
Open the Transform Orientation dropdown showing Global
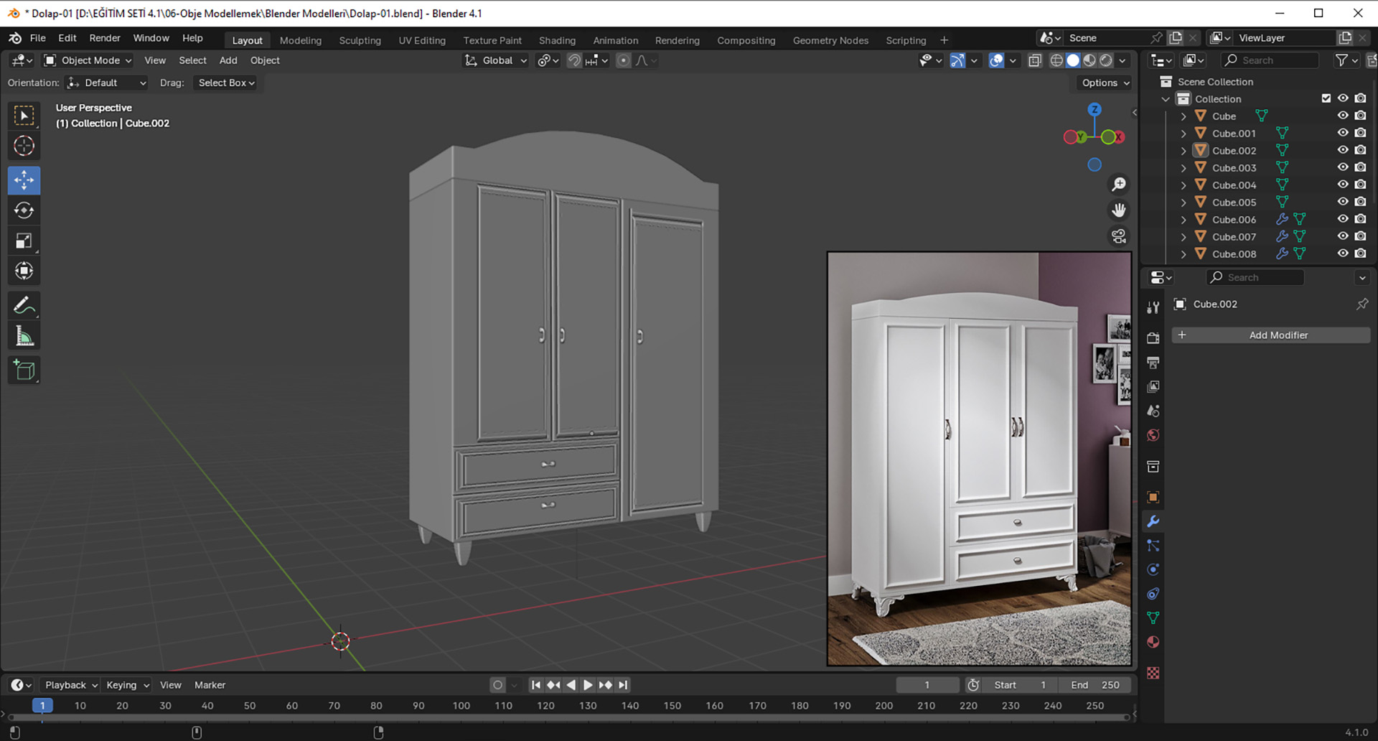click(495, 60)
